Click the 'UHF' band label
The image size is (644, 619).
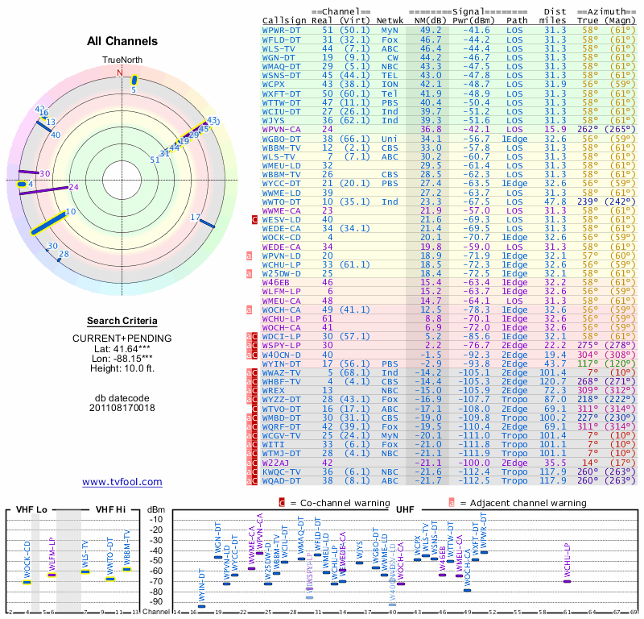[405, 510]
